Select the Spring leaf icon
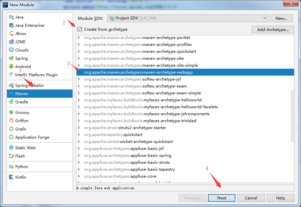This screenshot has height=207, width=301. tap(11, 58)
